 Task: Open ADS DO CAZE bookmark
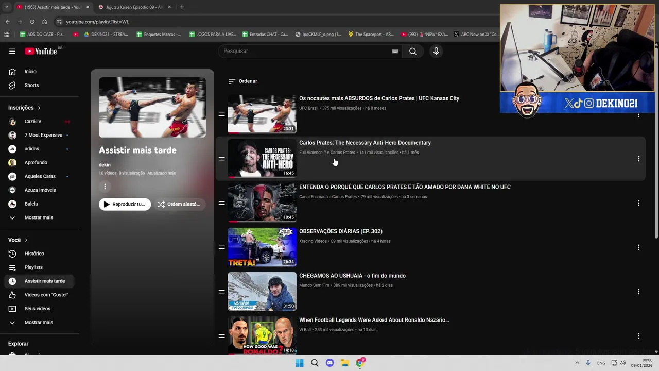(43, 35)
